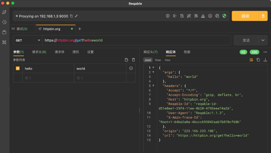
Task: Click the bug debug toolbar icon
Action: [x=196, y=16]
